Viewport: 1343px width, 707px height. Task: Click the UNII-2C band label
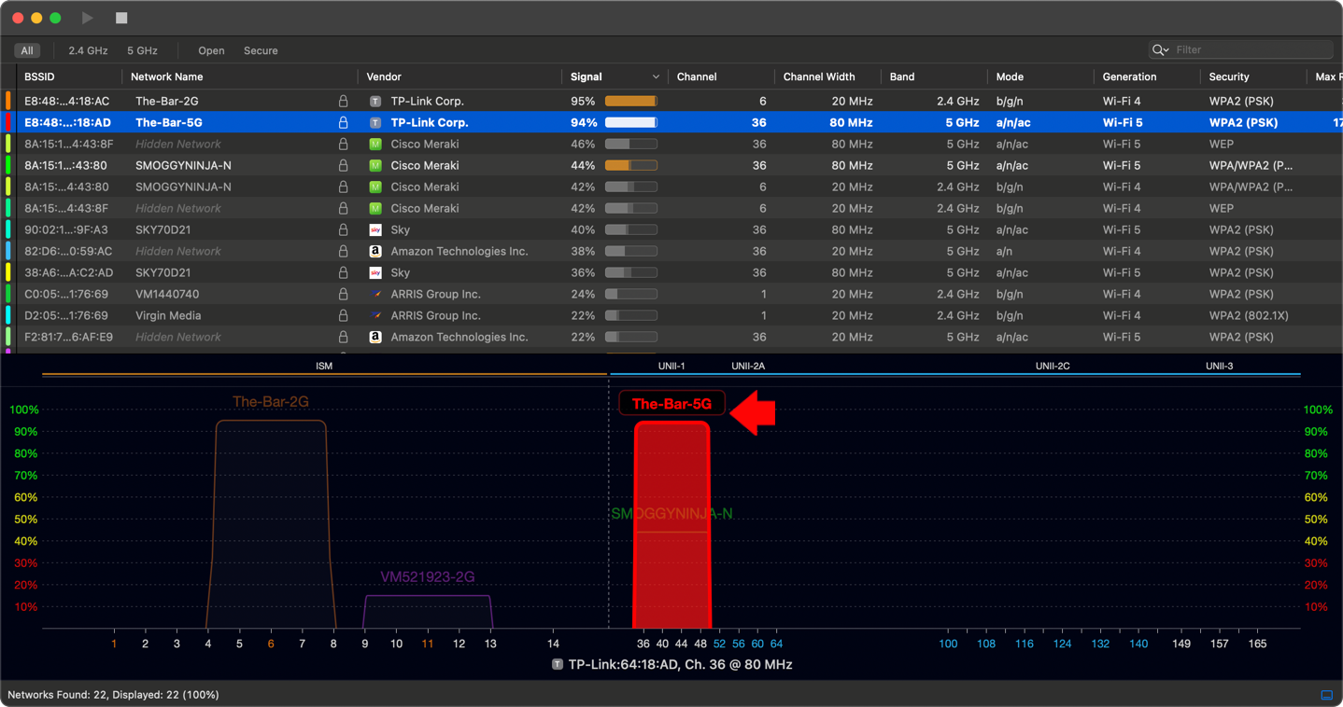1053,366
